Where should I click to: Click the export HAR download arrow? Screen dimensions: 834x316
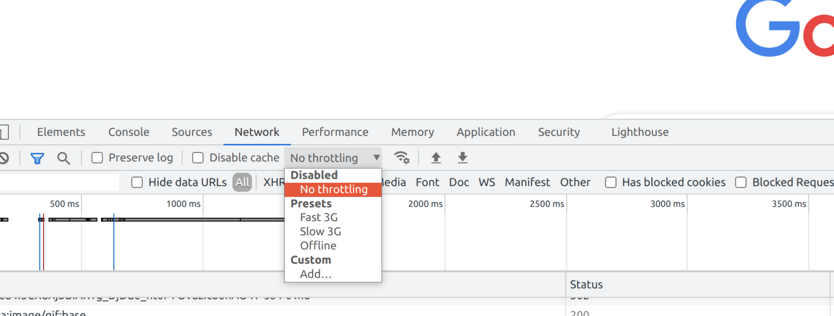(x=462, y=158)
